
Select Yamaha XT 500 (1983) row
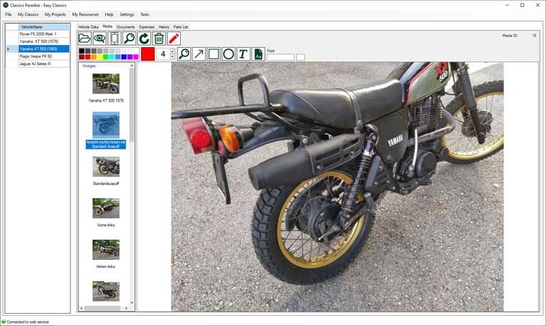point(44,48)
